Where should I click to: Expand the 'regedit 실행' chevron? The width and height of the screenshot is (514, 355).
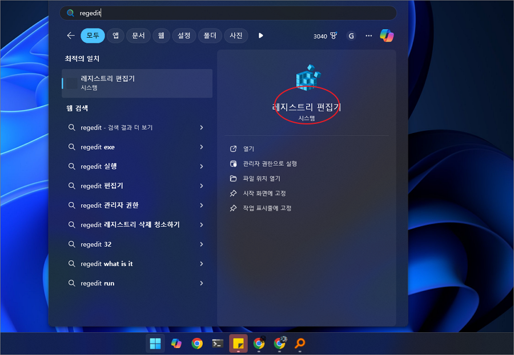(202, 166)
